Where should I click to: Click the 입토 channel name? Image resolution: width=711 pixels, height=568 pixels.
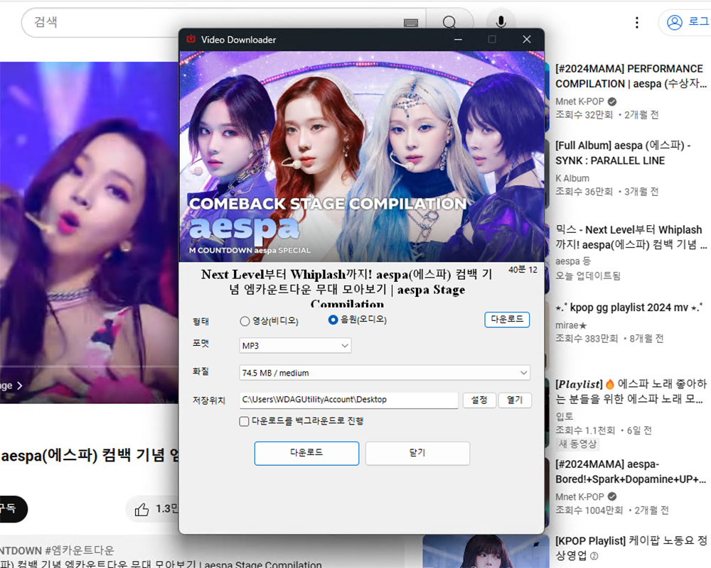click(x=565, y=416)
